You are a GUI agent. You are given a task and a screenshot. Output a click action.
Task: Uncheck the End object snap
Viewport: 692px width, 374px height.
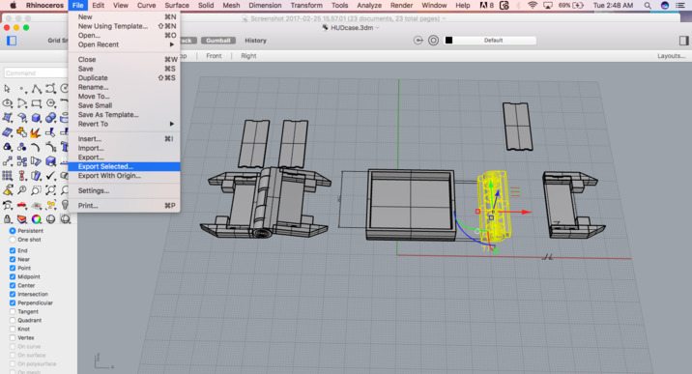point(13,250)
